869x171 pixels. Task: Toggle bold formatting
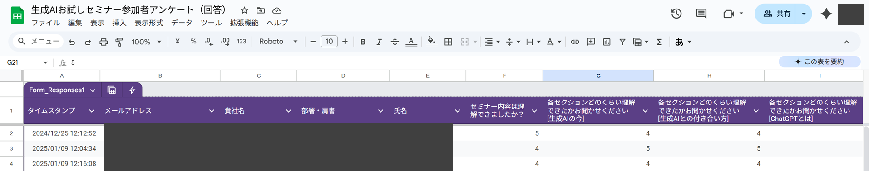[x=363, y=42]
